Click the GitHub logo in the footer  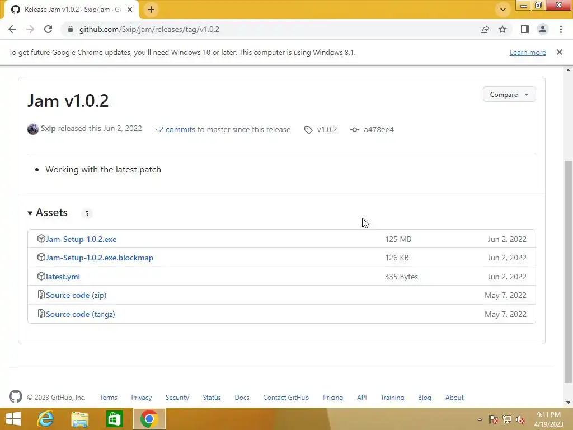click(15, 397)
